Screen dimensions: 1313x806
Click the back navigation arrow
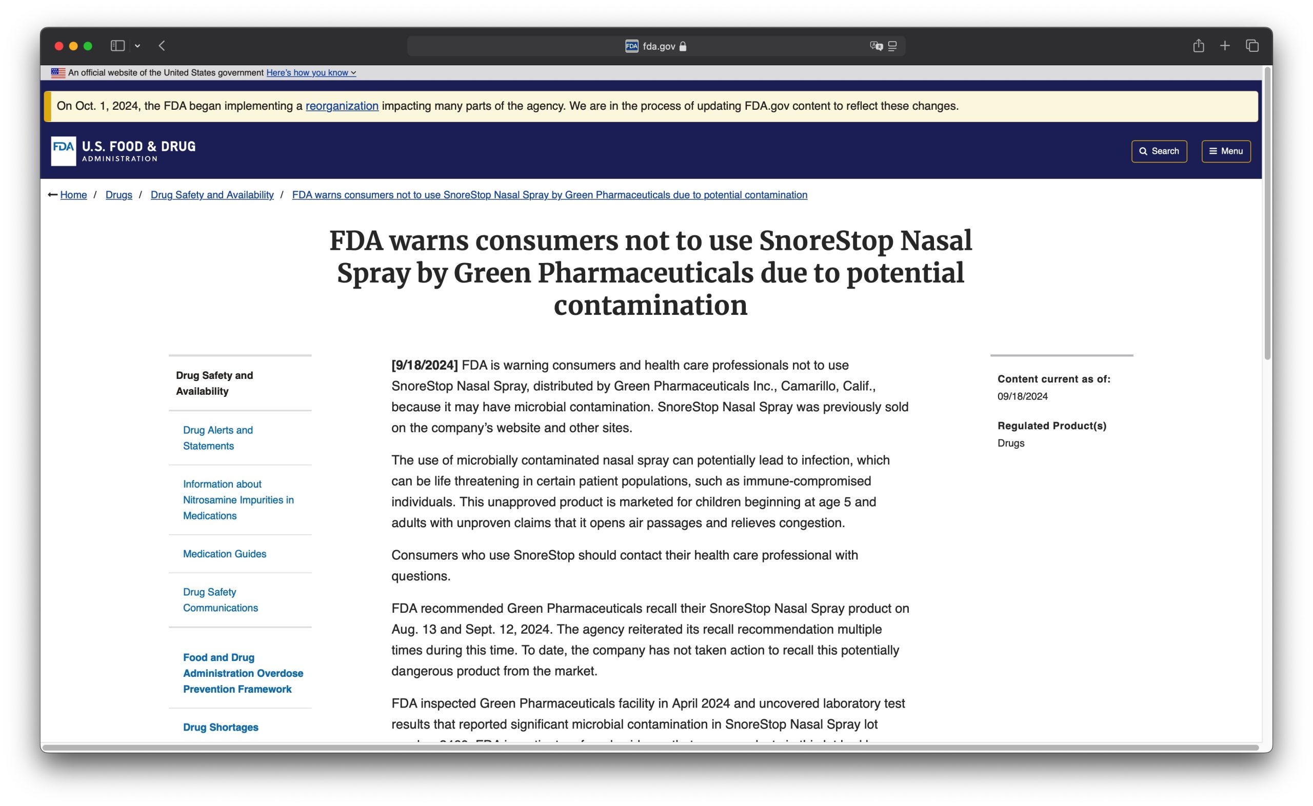(162, 46)
